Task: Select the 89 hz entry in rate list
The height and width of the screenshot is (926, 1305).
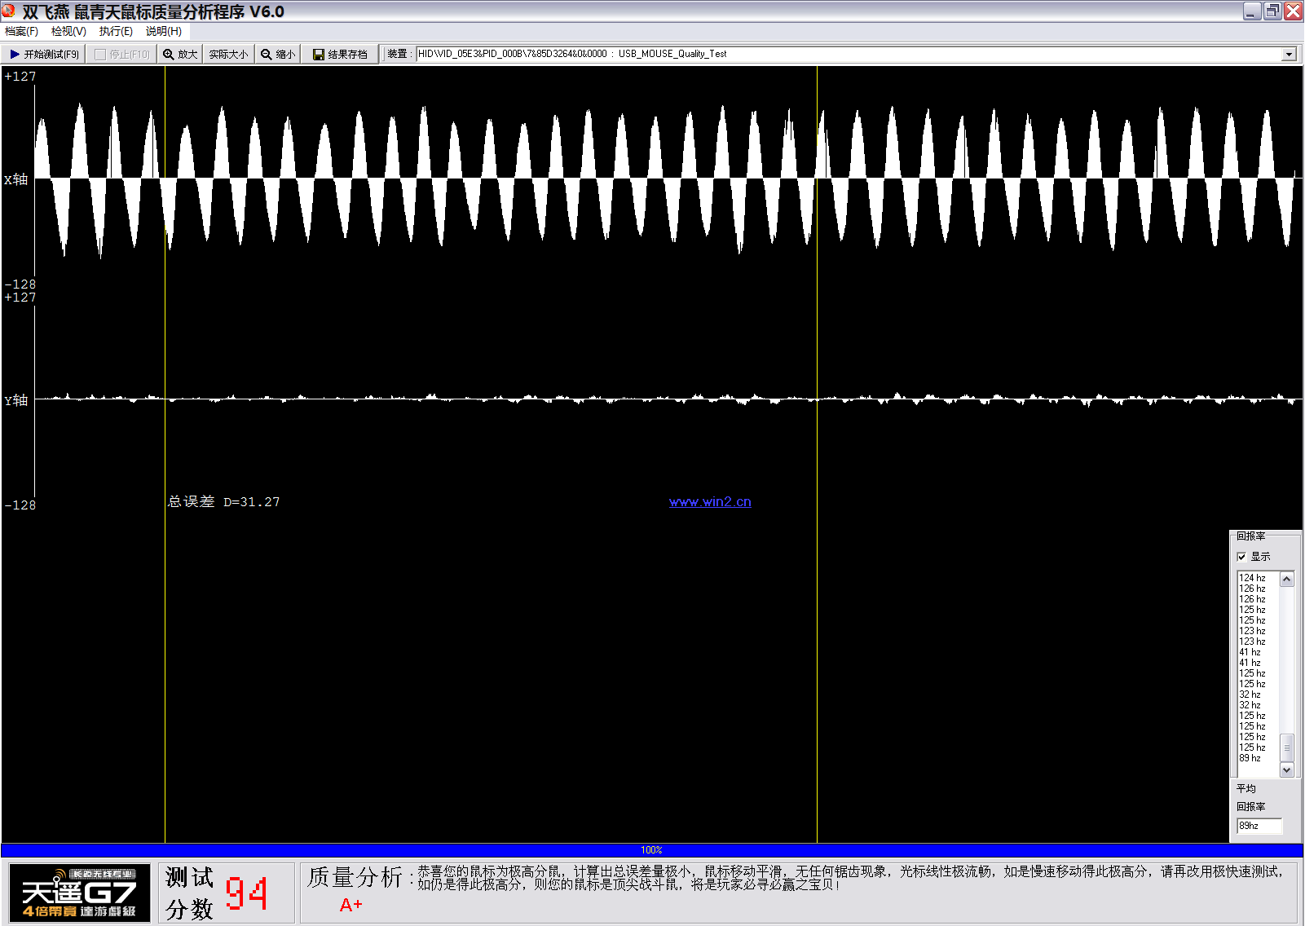Action: click(x=1250, y=758)
